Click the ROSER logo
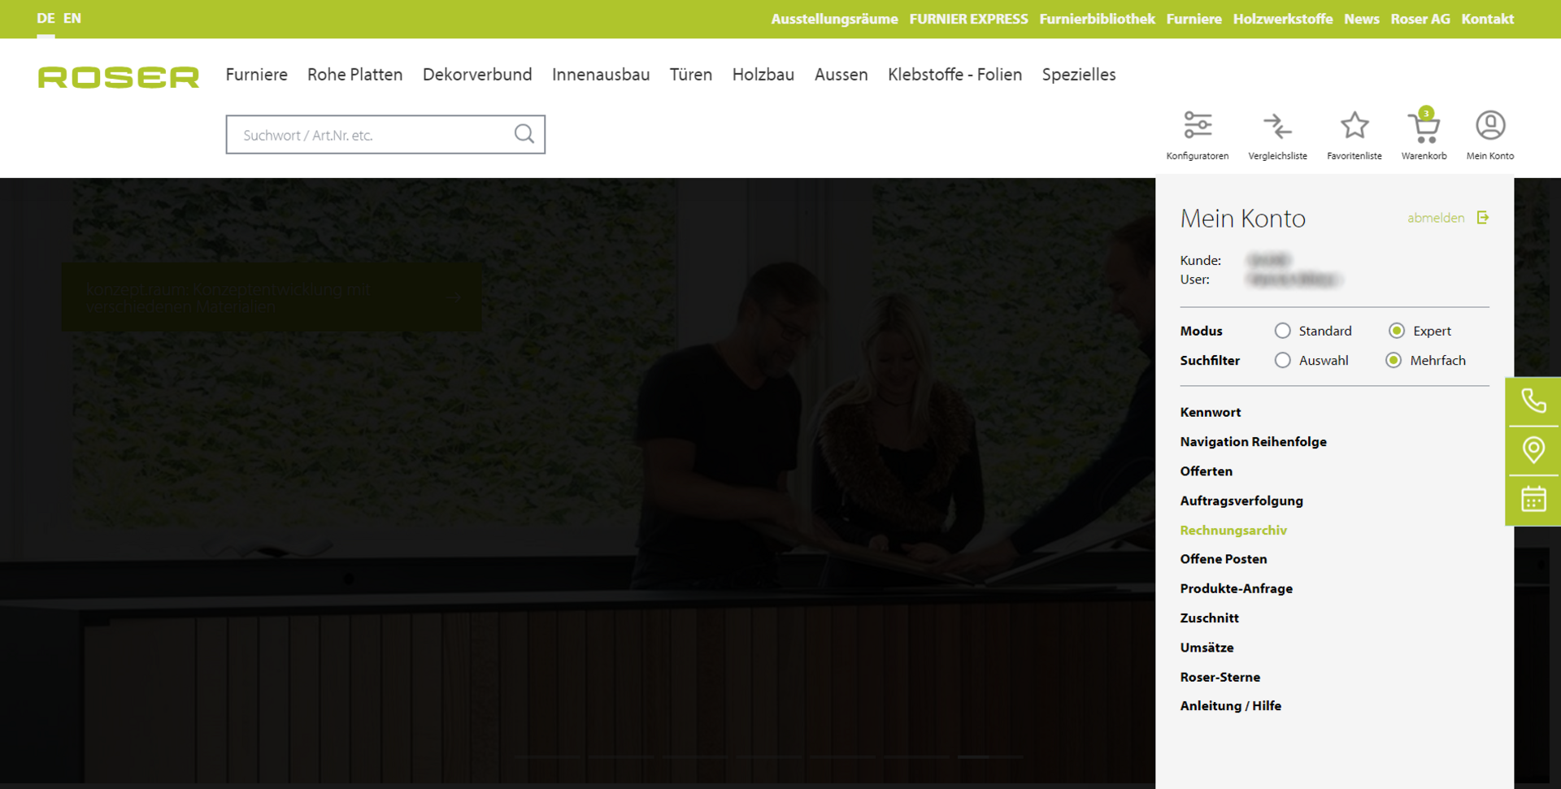The width and height of the screenshot is (1561, 789). [119, 76]
